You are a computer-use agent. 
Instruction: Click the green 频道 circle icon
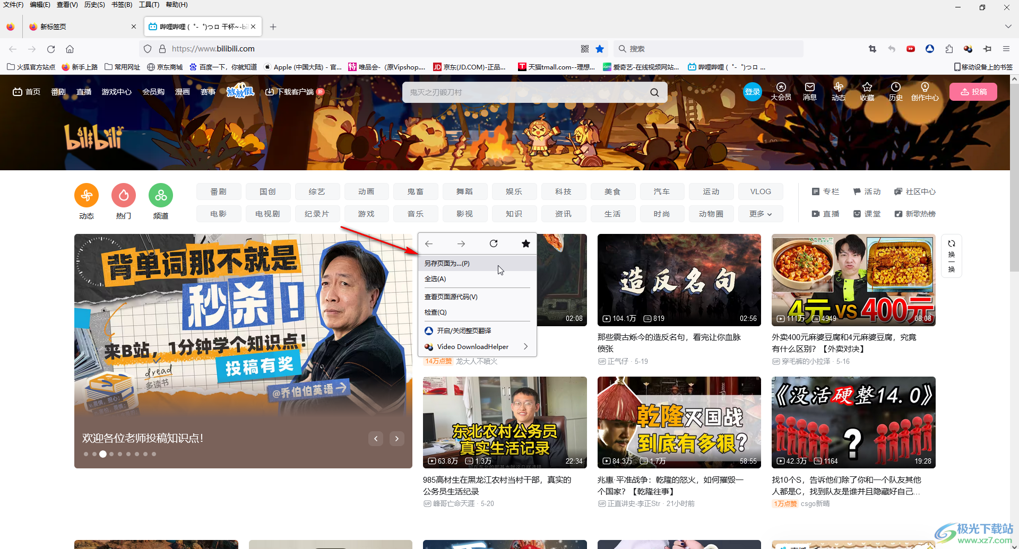(161, 196)
